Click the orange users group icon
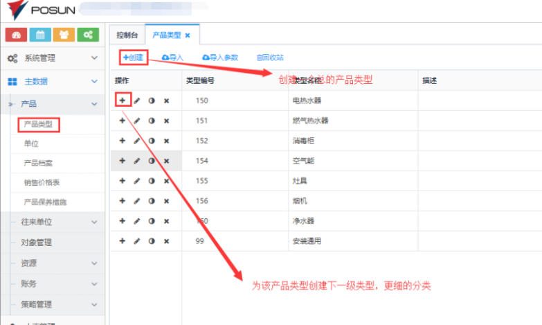 [64, 35]
